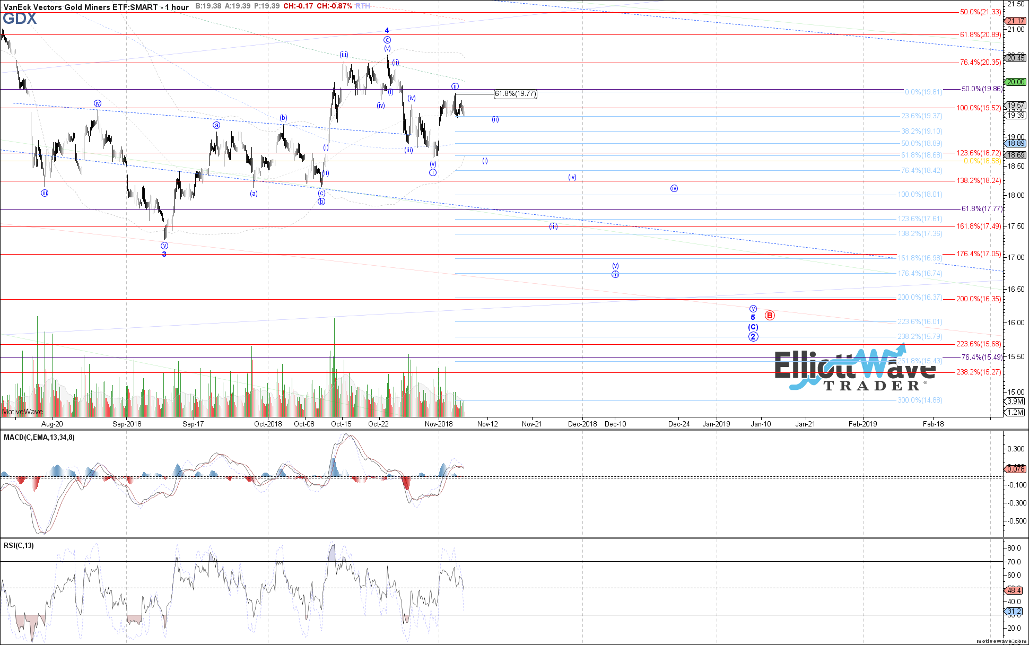This screenshot has height=645, width=1029.
Task: Click the red 0.078 MACD value tag
Action: [x=1015, y=469]
